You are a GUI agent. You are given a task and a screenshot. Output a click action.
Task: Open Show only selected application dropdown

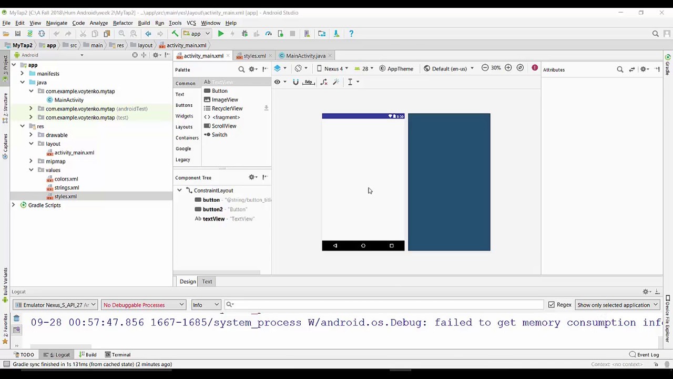point(618,305)
